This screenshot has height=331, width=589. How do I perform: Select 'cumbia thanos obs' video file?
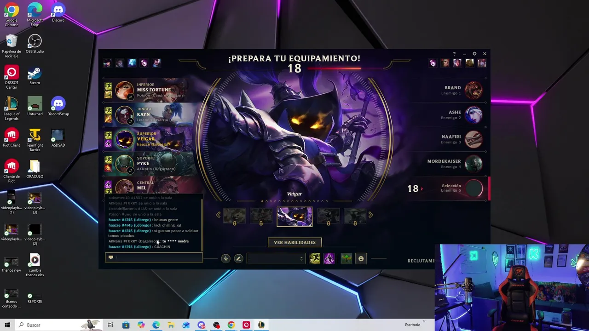point(35,265)
